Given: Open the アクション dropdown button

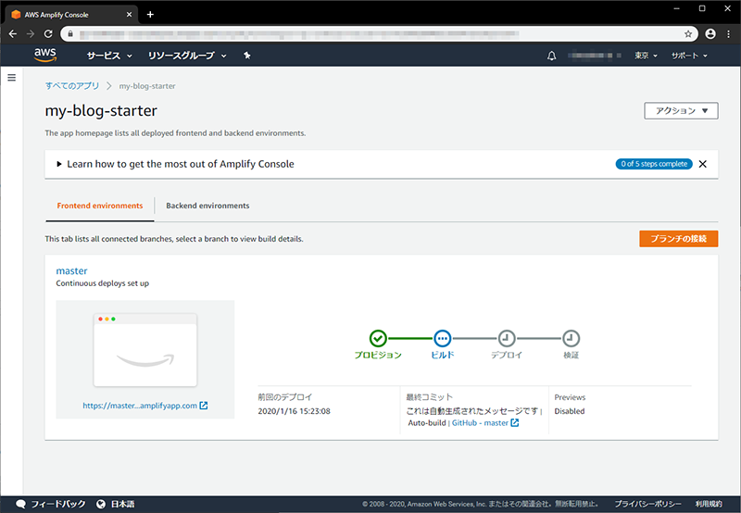Looking at the screenshot, I should coord(681,110).
